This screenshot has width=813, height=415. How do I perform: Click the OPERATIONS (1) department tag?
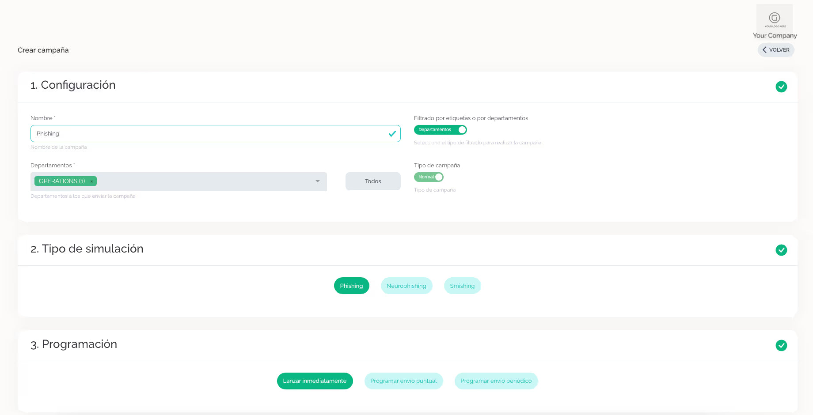pos(62,181)
